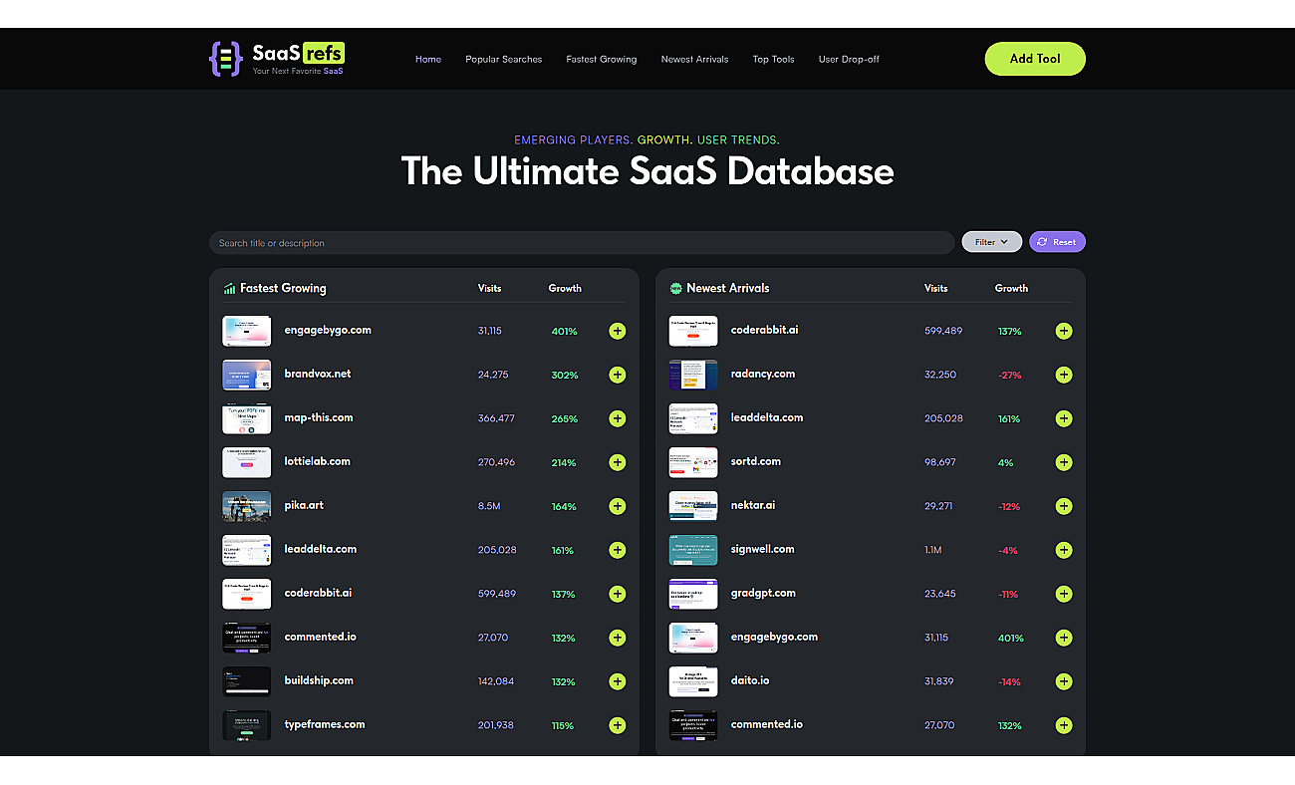Click plus icon for coderabbit.ai in Newest Arrivals

click(1064, 331)
